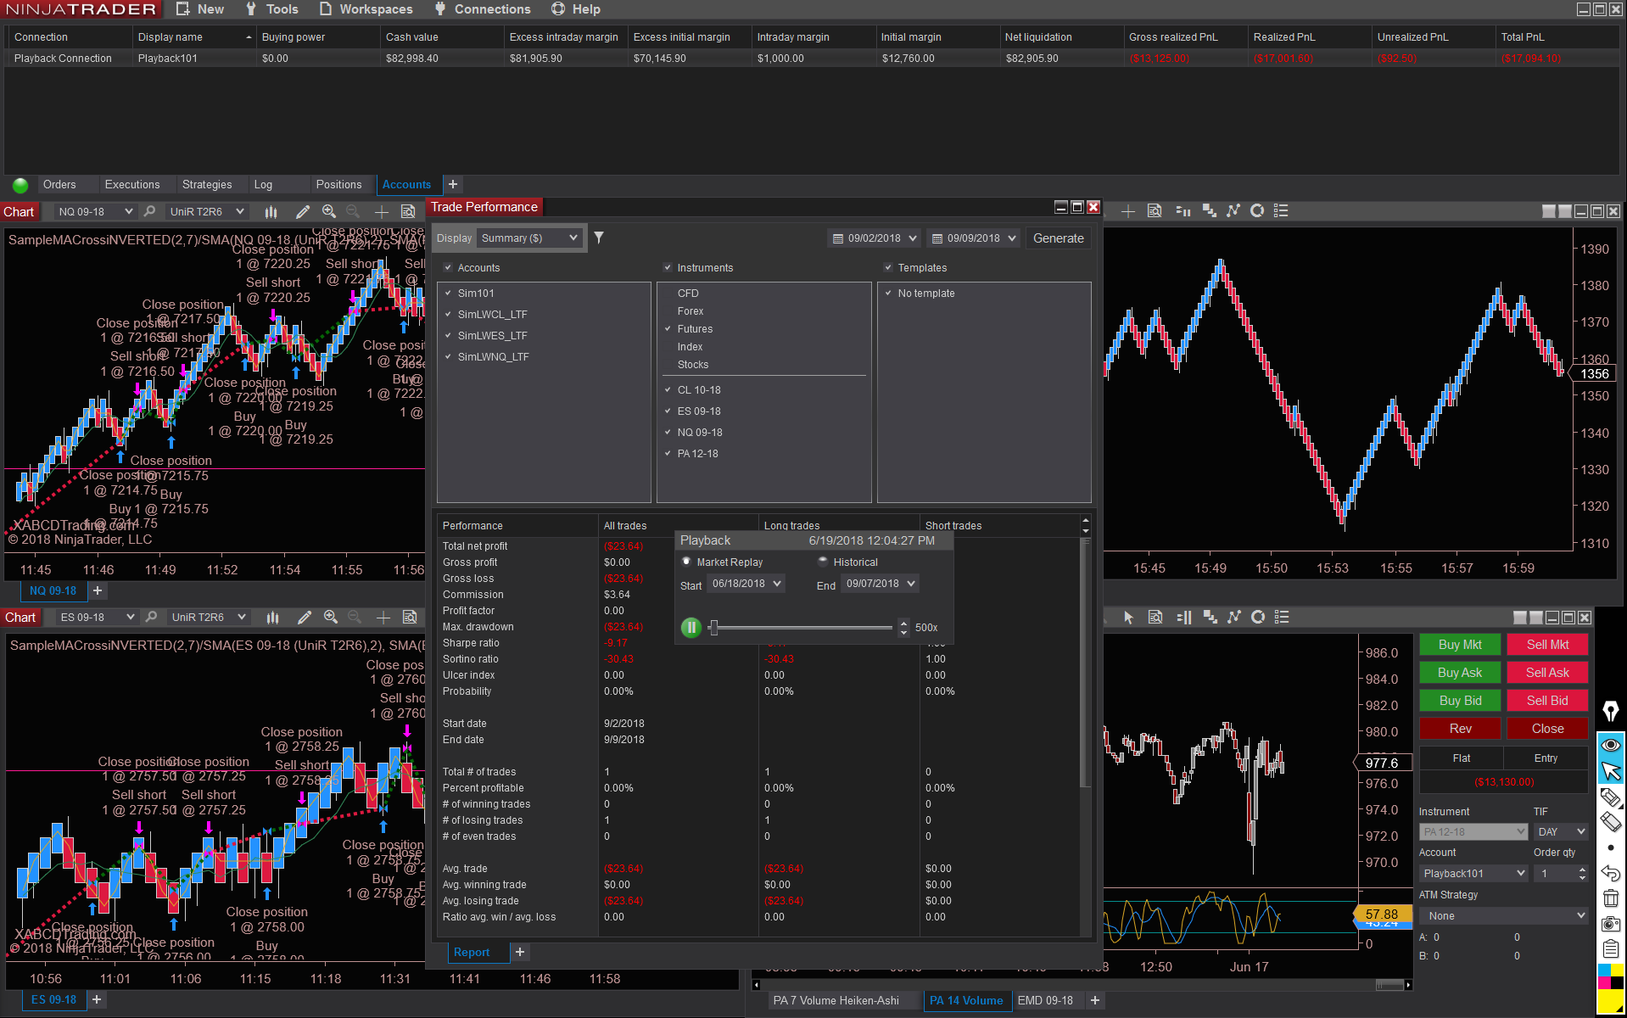Toggle the Instruments select-all checkbox
The width and height of the screenshot is (1627, 1018).
click(668, 267)
